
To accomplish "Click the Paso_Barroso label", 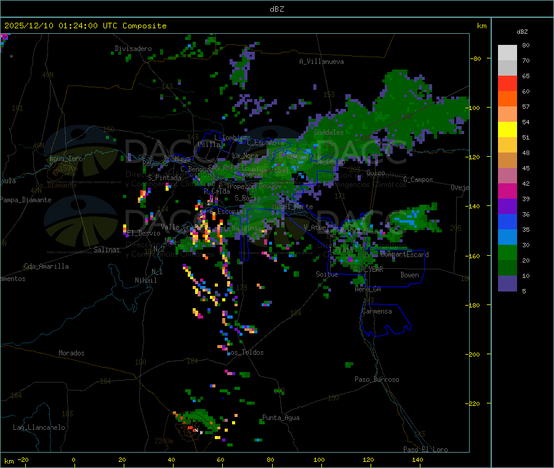I will coord(377,379).
